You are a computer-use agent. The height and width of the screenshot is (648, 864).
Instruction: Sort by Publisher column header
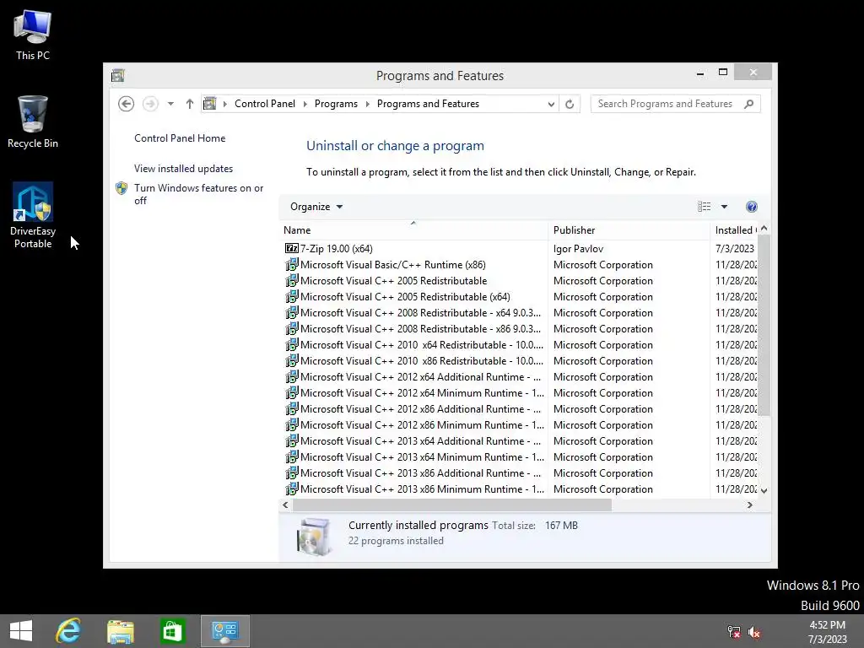629,230
